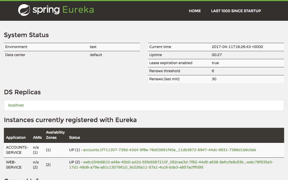Click the data center value 'default'
The height and width of the screenshot is (180, 288).
tap(96, 55)
